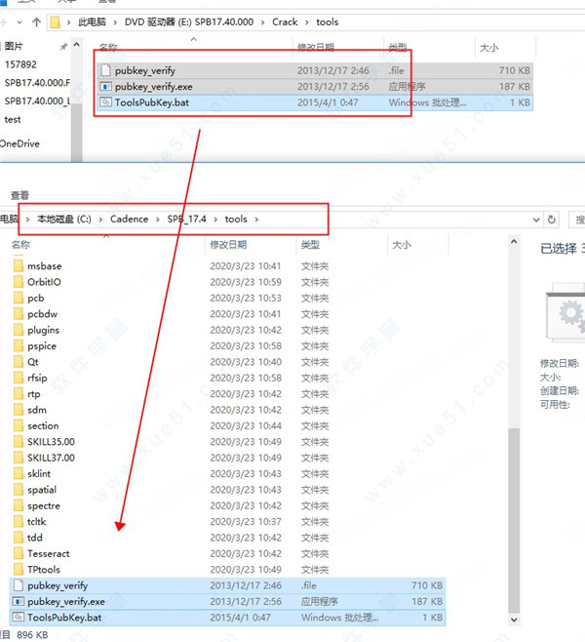
Task: Open the 查看 (View) ribbon tab
Action: (19, 195)
